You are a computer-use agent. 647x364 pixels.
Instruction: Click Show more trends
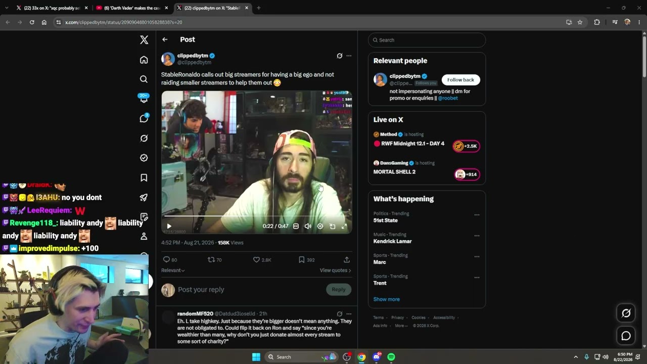pos(387,299)
